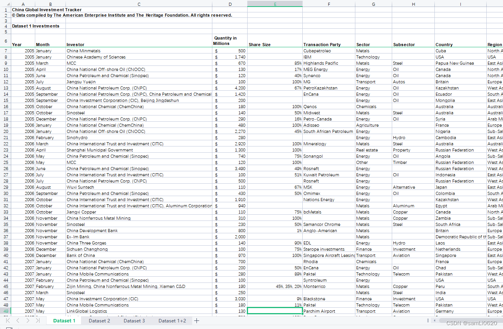Viewport: 503px width, 329px height.
Task: Jump to the first sheet with the navigation arrow
Action: [x=8, y=320]
